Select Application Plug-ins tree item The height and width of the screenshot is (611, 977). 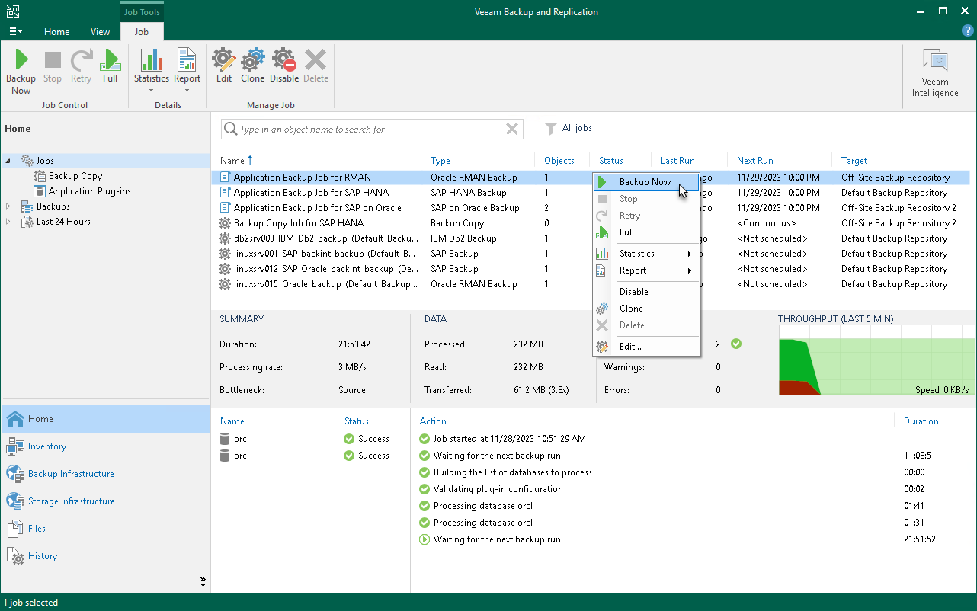click(89, 191)
